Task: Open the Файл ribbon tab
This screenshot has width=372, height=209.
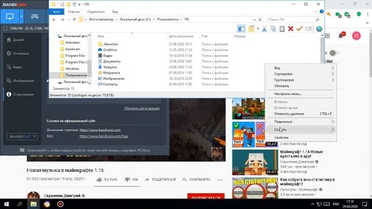Action: click(56, 12)
